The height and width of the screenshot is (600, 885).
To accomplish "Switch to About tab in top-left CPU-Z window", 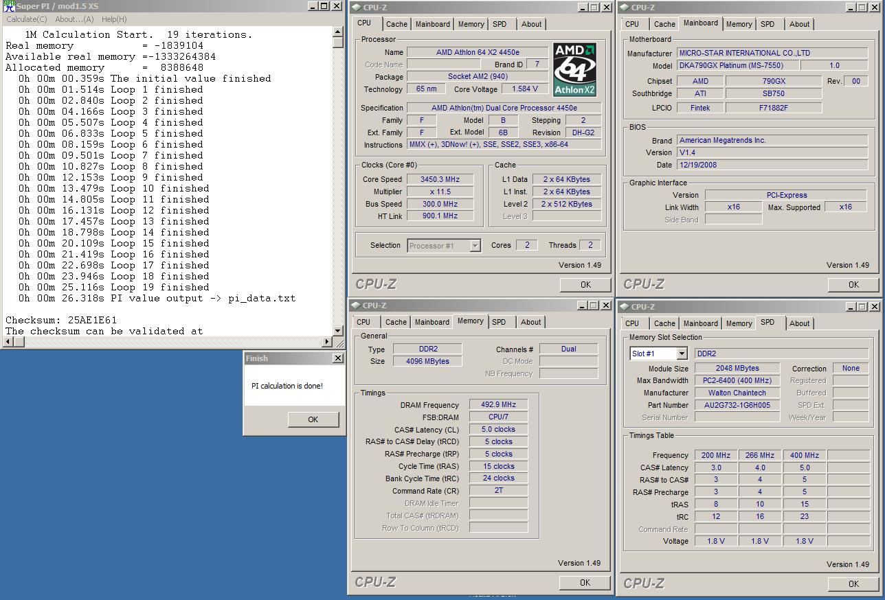I will point(531,24).
